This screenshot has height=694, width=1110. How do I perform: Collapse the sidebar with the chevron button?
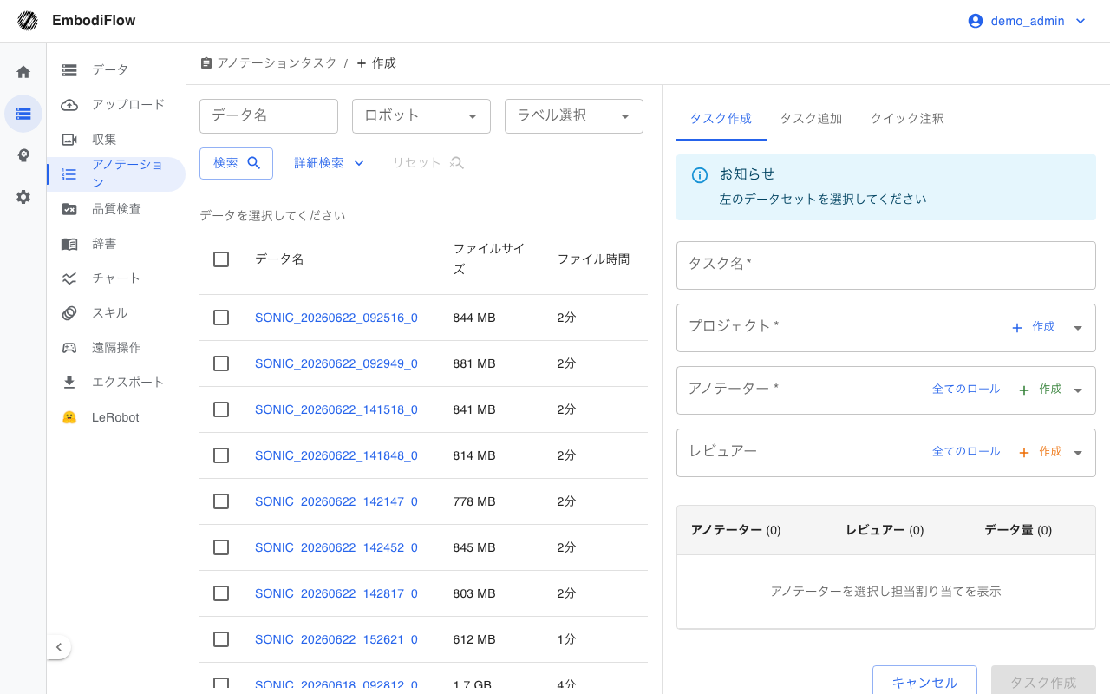coord(58,647)
